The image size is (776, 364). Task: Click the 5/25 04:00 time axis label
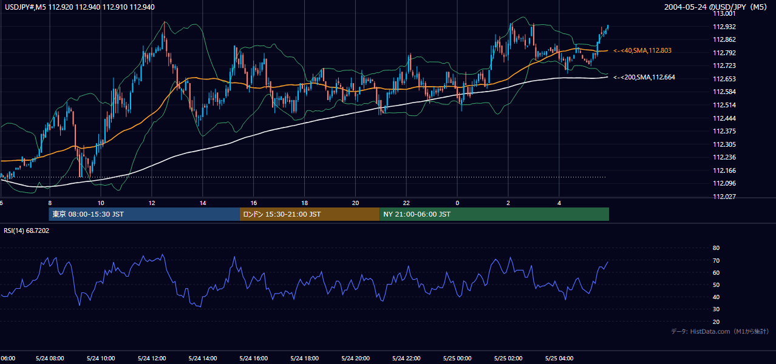click(559, 358)
